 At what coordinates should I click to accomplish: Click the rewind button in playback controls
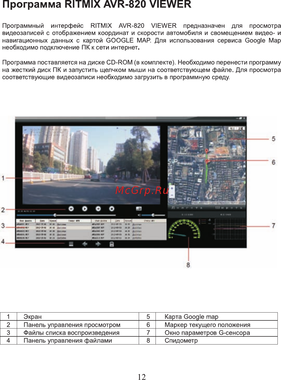[x=71, y=209]
